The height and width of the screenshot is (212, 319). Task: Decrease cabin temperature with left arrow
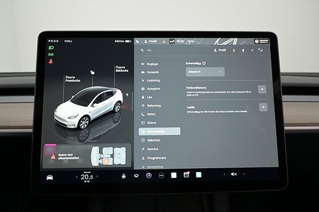77,177
